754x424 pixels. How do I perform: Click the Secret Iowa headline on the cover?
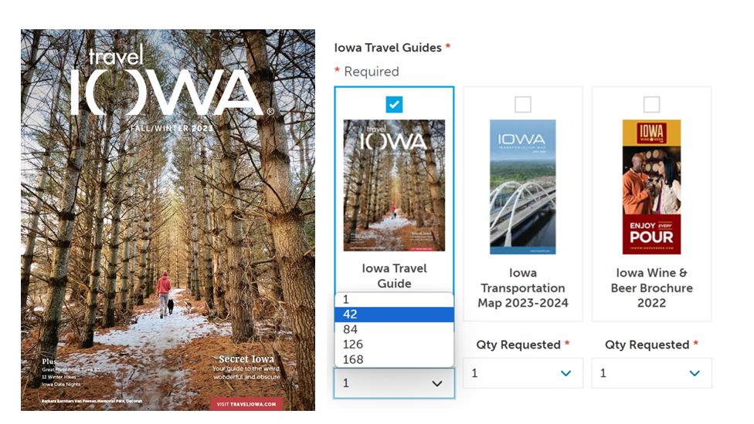[x=246, y=358]
